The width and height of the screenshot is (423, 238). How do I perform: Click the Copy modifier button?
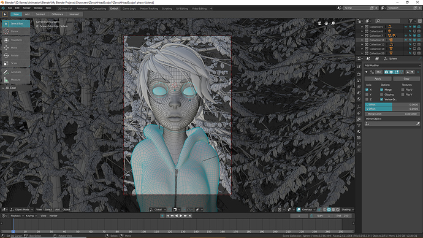pyautogui.click(x=406, y=79)
